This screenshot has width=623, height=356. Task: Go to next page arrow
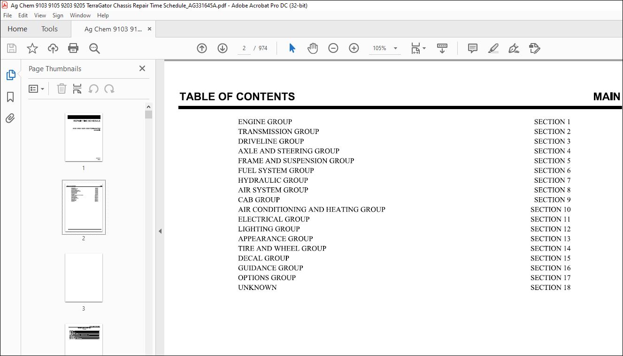pos(223,48)
